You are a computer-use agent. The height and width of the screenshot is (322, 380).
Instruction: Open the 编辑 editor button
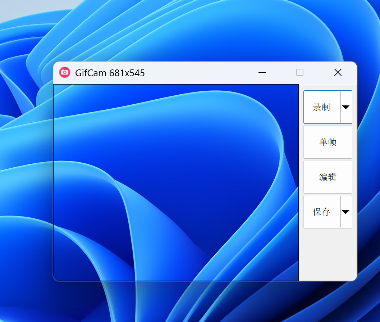pos(328,177)
